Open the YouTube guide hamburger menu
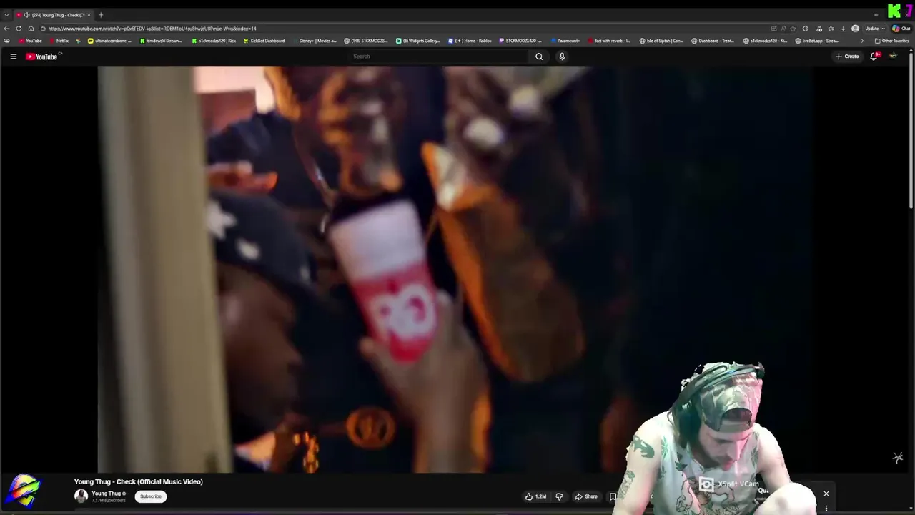 [13, 57]
